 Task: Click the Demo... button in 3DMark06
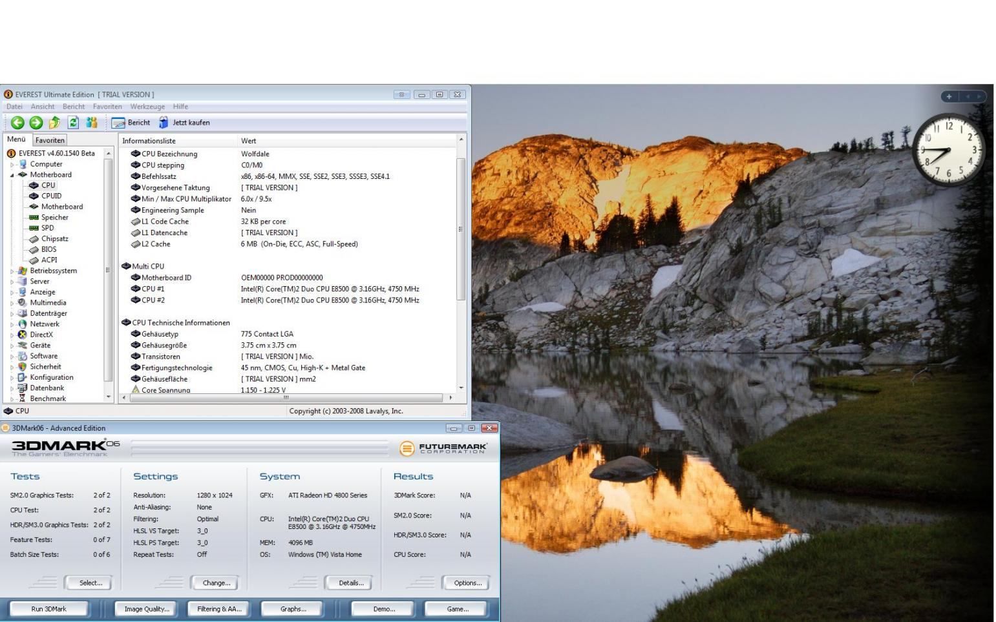click(384, 609)
